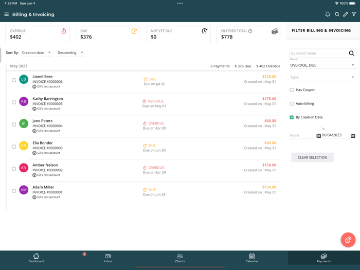The image size is (360, 270).
Task: Tap the Filtered Total $778 card
Action: pyautogui.click(x=248, y=34)
